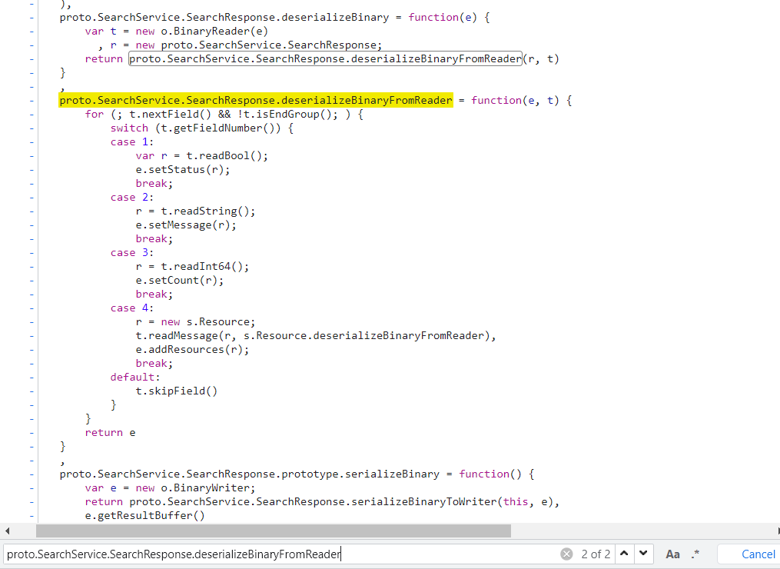Click 'e.setCount(r);' line
The width and height of the screenshot is (780, 569).
pyautogui.click(x=180, y=280)
